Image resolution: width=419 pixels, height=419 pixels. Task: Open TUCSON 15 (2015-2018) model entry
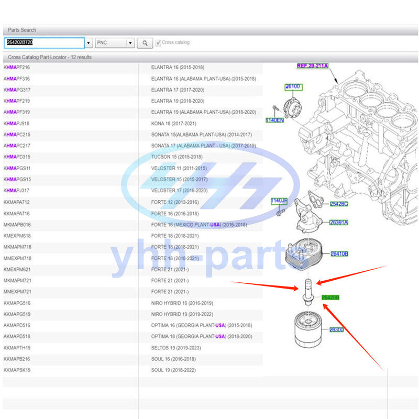coord(177,157)
